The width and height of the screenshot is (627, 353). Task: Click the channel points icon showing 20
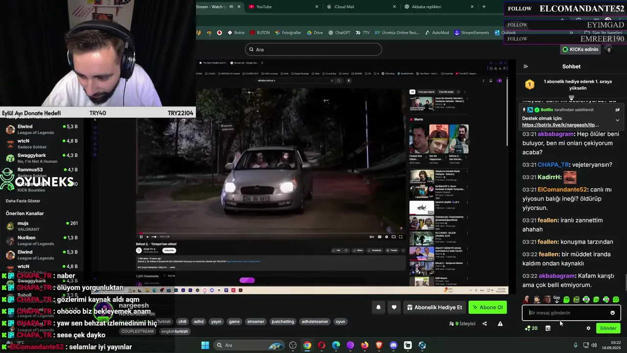[x=531, y=328]
